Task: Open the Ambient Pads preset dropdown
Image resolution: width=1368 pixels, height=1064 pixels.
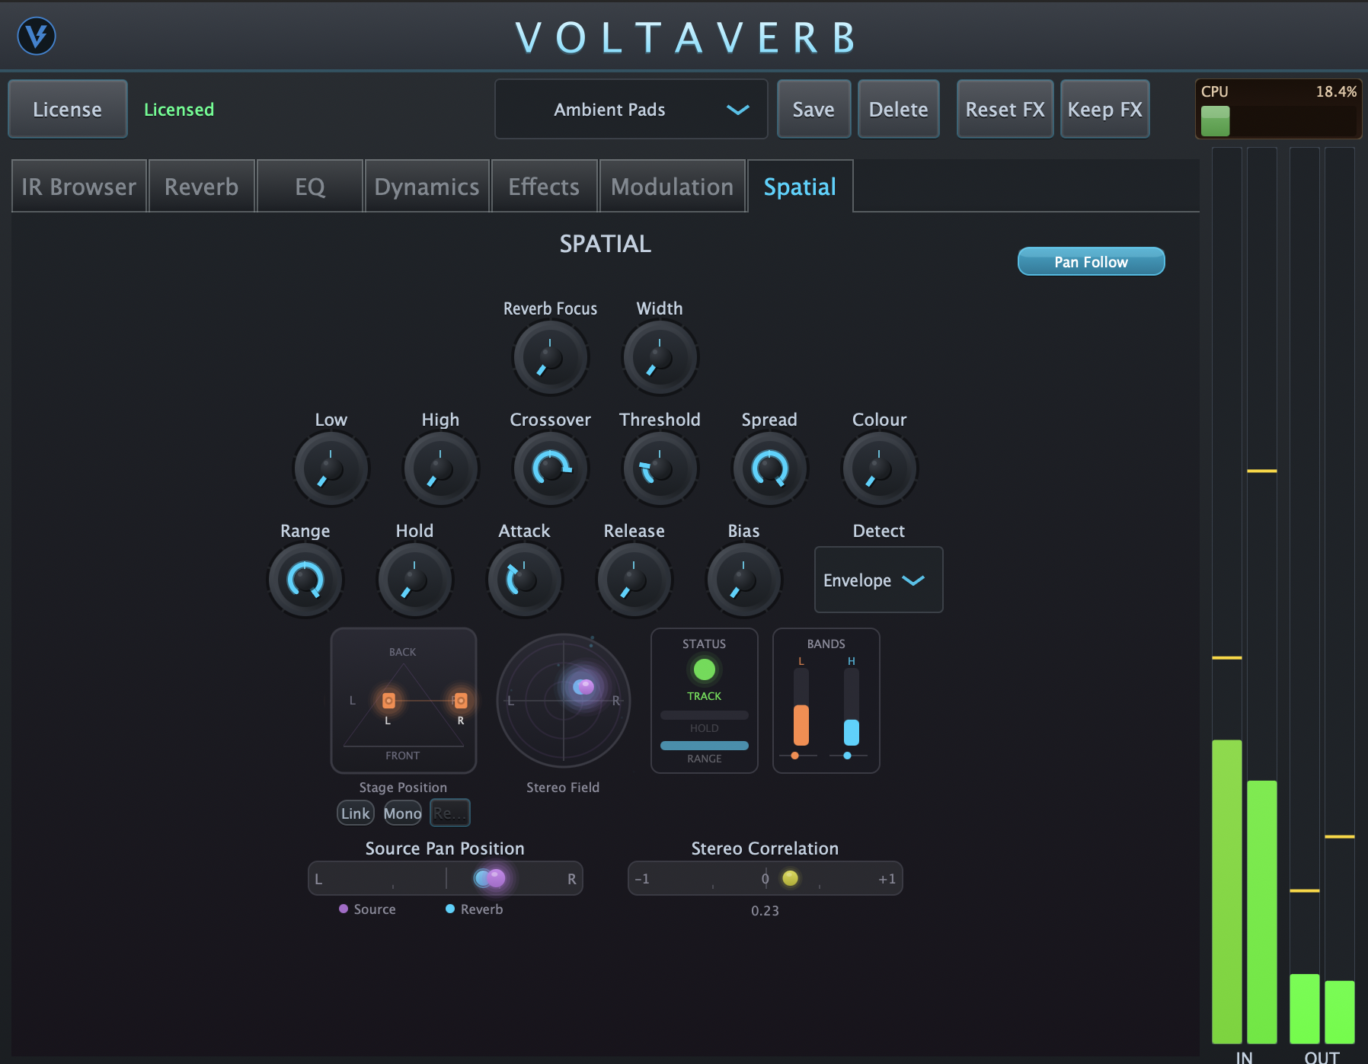Action: [x=631, y=110]
